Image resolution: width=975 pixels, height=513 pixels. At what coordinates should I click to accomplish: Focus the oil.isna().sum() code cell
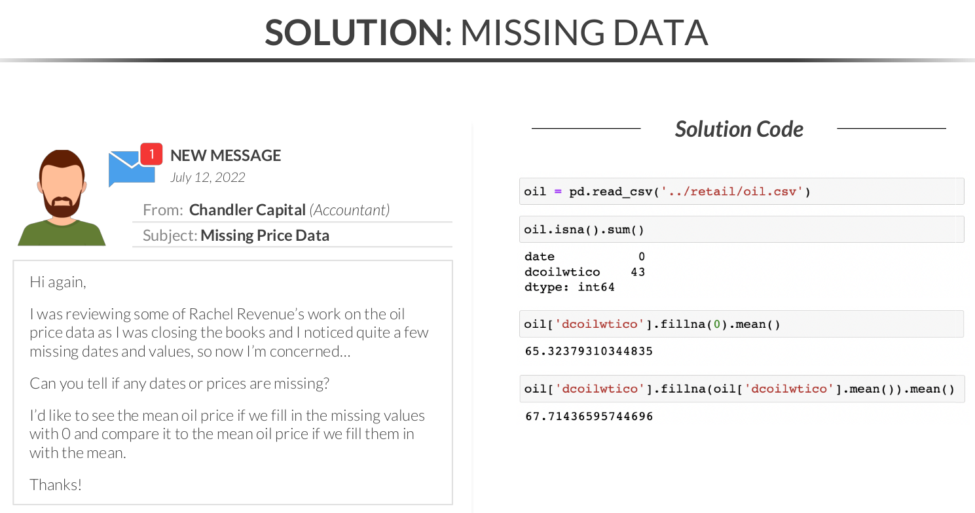coord(741,230)
